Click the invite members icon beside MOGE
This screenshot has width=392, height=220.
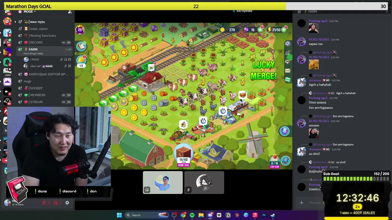tap(70, 12)
